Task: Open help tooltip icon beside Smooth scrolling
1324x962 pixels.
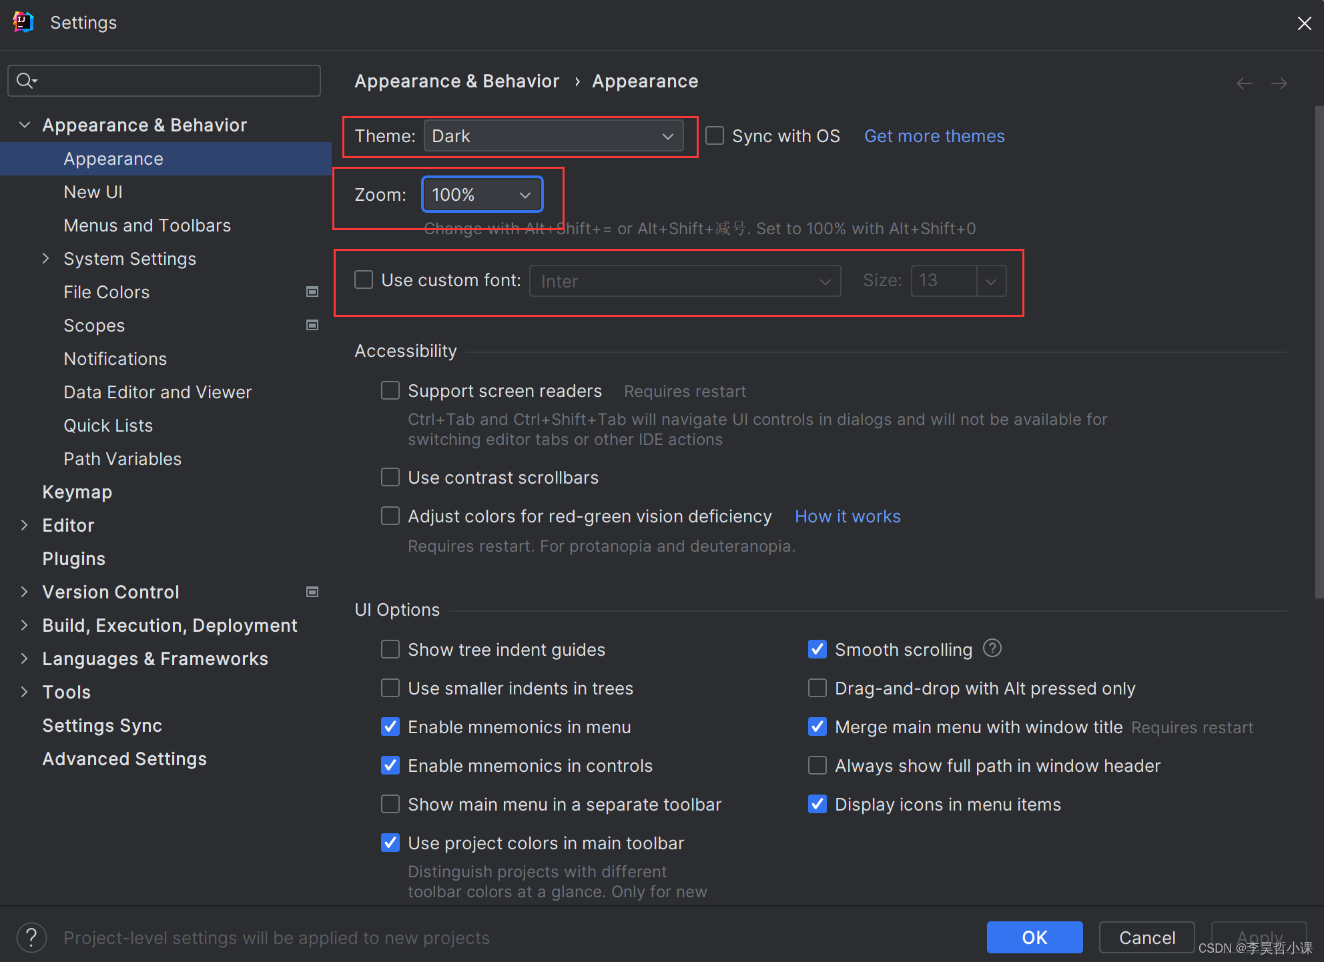Action: pyautogui.click(x=992, y=648)
